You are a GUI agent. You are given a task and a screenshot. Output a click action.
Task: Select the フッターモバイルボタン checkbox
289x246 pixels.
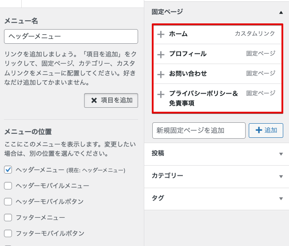tap(8, 233)
